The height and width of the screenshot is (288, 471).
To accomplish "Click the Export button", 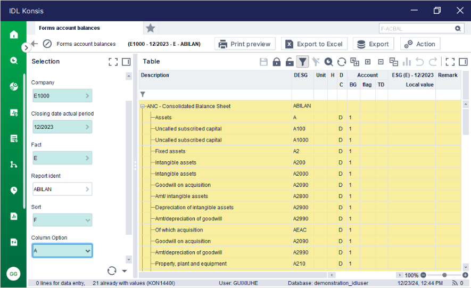I will click(373, 44).
